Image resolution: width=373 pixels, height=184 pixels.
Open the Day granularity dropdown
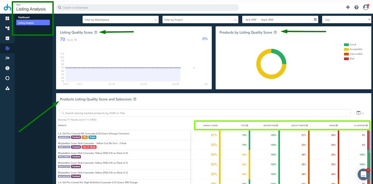(x=347, y=20)
